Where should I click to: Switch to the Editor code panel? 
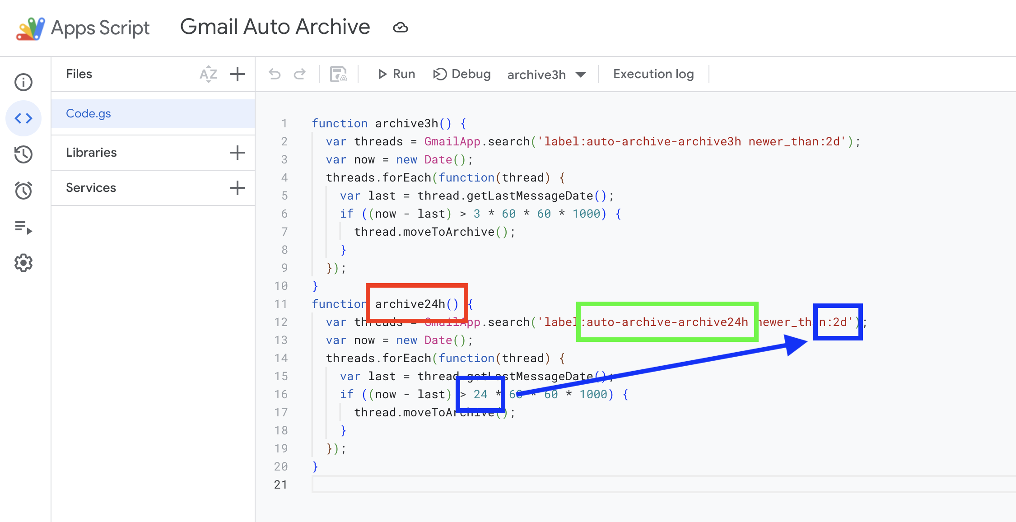[23, 118]
